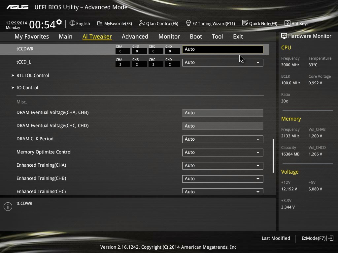Click Quick Note(F9) label
The height and width of the screenshot is (253, 338).
(263, 23)
